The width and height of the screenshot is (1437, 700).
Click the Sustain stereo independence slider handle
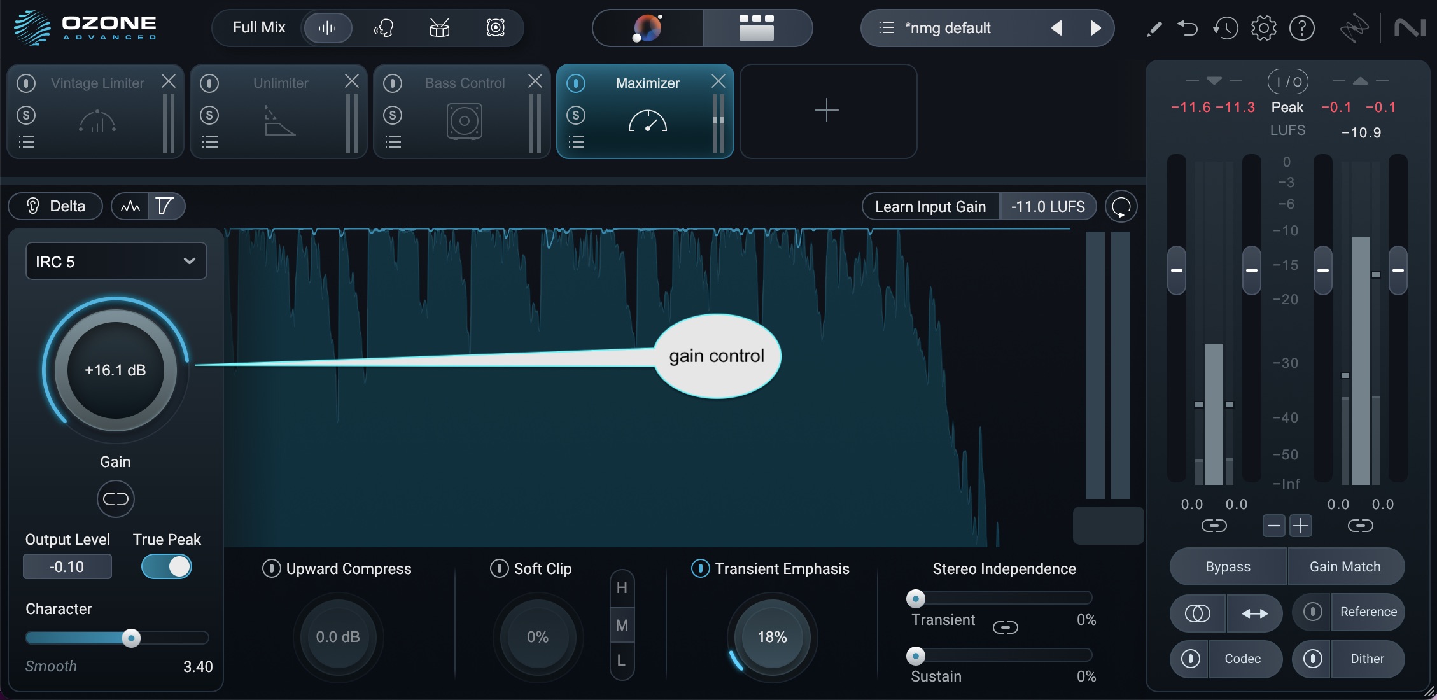point(916,655)
